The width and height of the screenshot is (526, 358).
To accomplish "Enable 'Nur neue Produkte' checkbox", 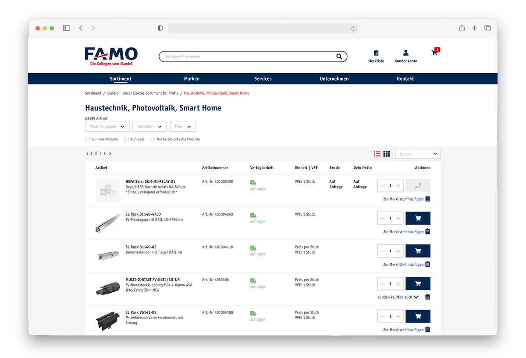I will tap(87, 139).
